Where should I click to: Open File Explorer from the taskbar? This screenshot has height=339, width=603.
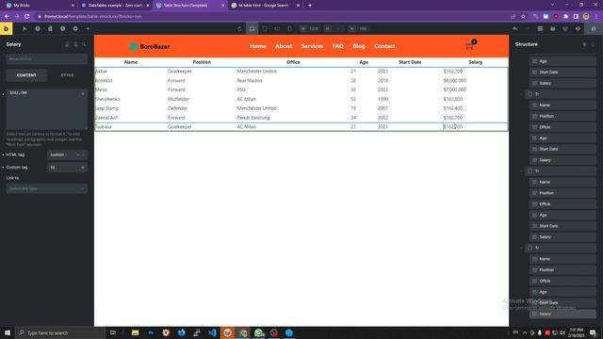coord(135,332)
